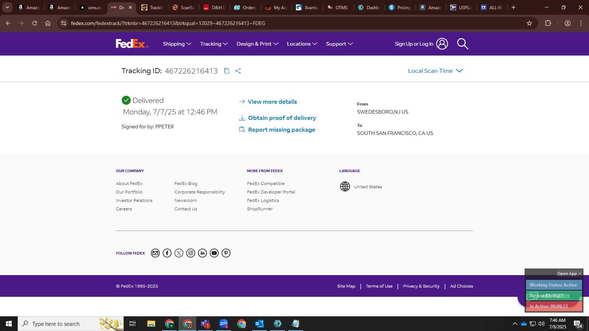Show hidden system tray icons
Image resolution: width=589 pixels, height=331 pixels.
pos(515,324)
